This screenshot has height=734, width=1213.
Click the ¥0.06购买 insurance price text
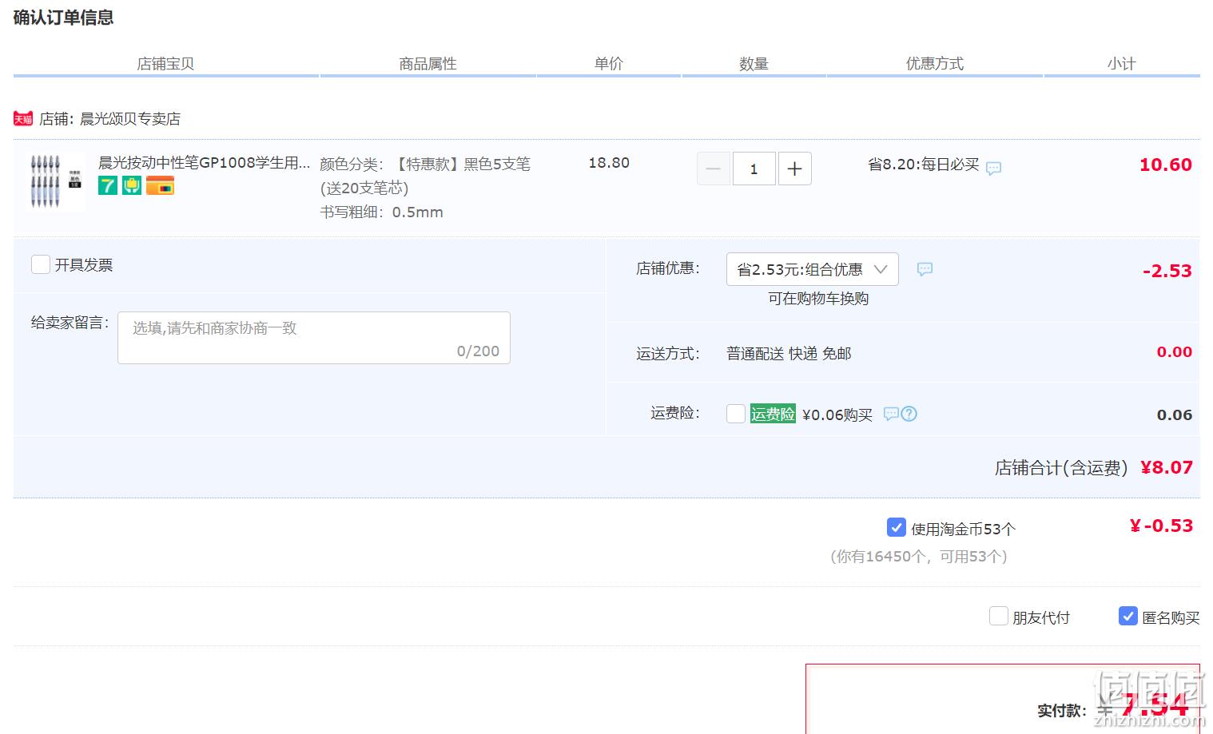[x=837, y=415]
